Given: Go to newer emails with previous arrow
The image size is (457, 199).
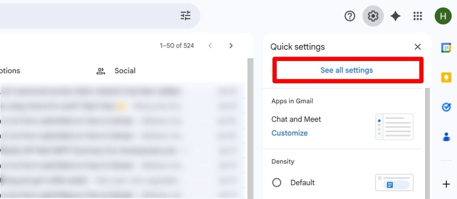Looking at the screenshot, I should (x=210, y=46).
